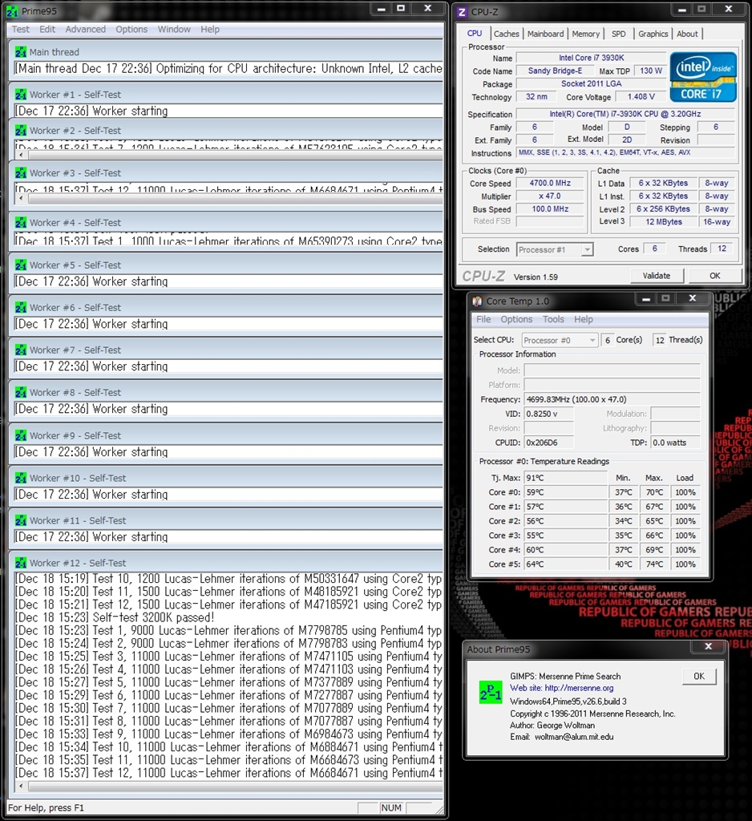The width and height of the screenshot is (752, 821).
Task: Click the CPU-Z title bar icon
Action: (x=462, y=11)
